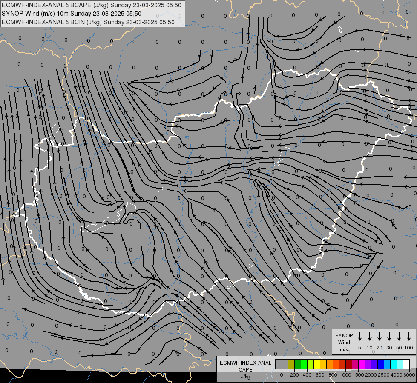Image resolution: width=417 pixels, height=383 pixels.
Task: Click the 5 speed label in wind legend
Action: pyautogui.click(x=359, y=348)
